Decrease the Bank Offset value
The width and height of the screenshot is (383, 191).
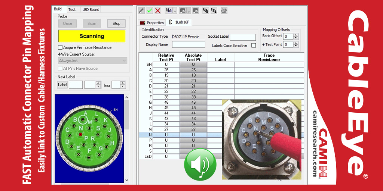coord(295,38)
